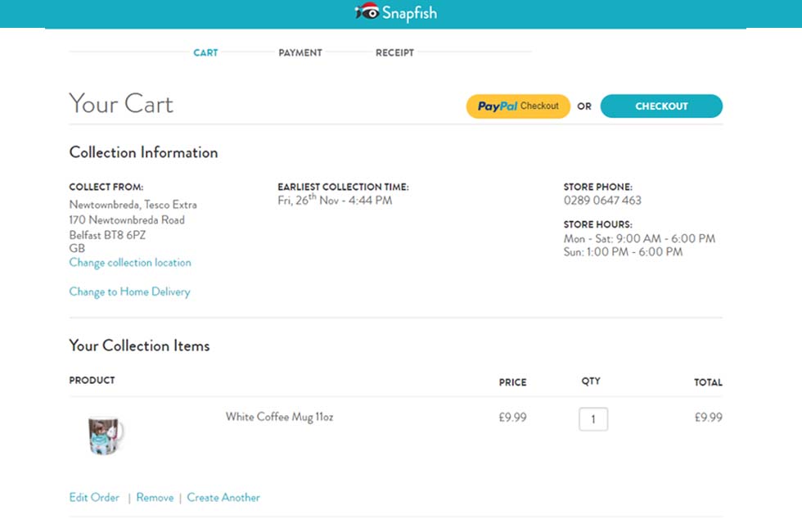The image size is (802, 524).
Task: Open the PAYMENT step
Action: coord(300,52)
